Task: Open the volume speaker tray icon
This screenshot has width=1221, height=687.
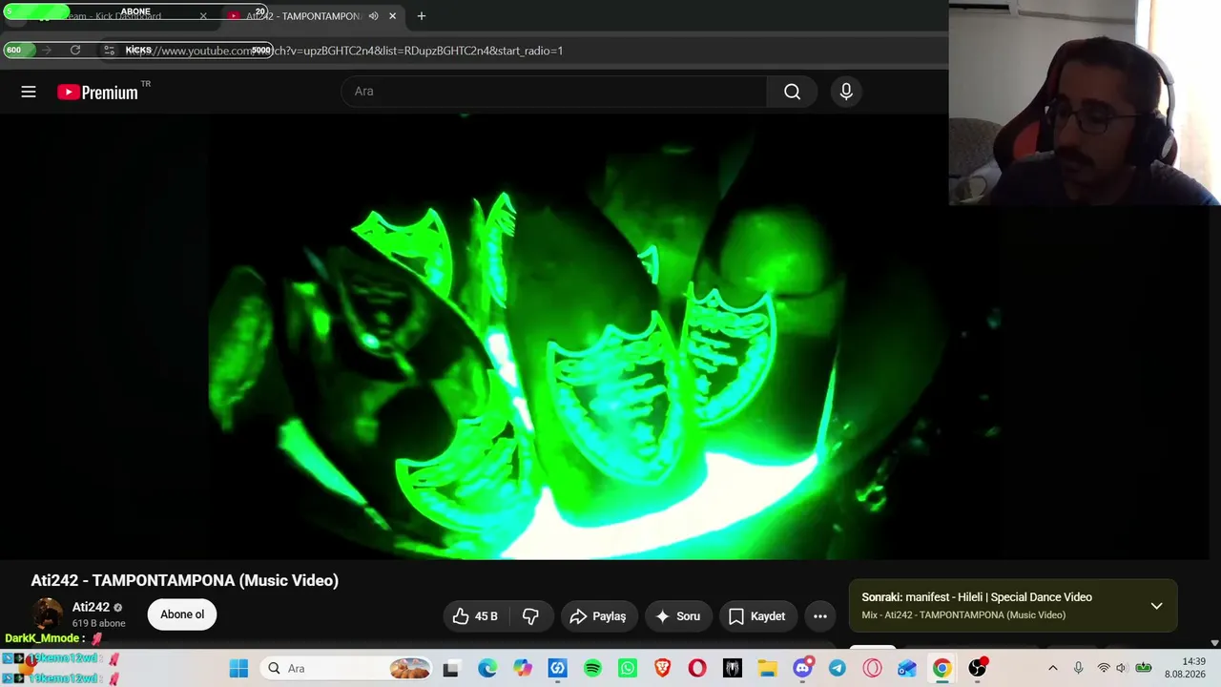Action: coord(1122,668)
